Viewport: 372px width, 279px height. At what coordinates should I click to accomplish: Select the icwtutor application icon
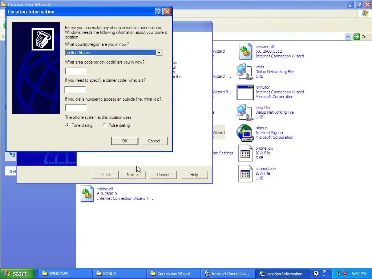point(245,93)
